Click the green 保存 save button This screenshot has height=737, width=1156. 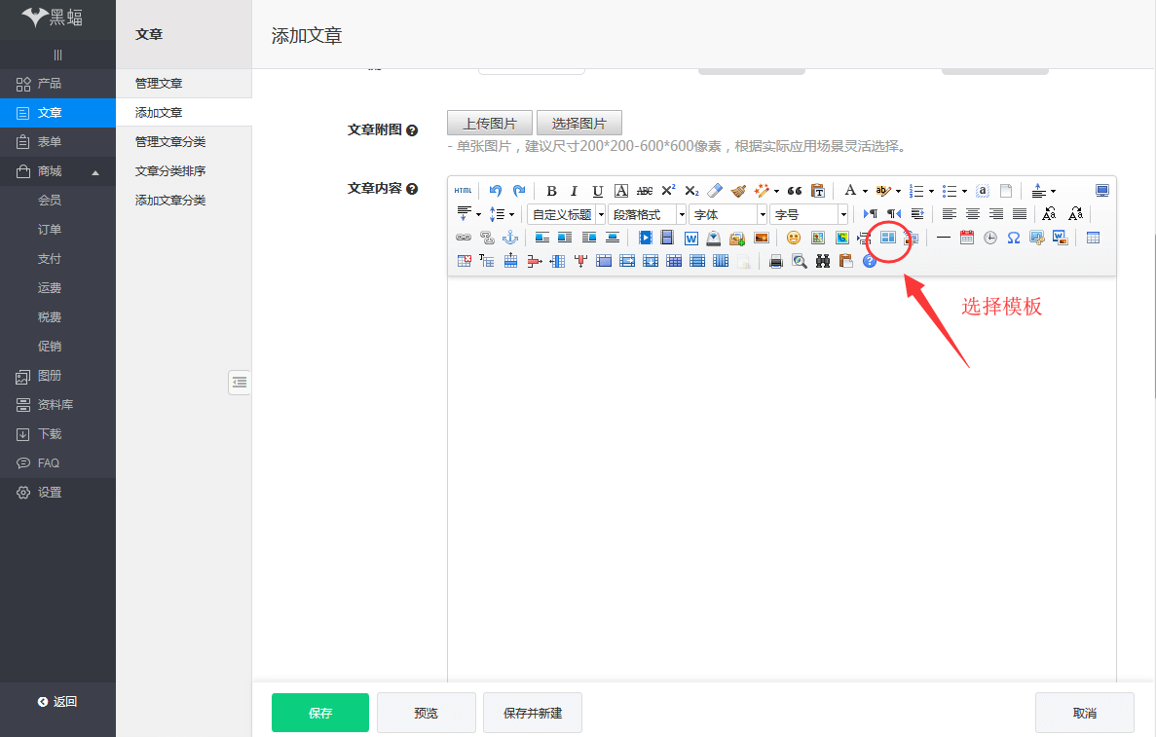[319, 712]
